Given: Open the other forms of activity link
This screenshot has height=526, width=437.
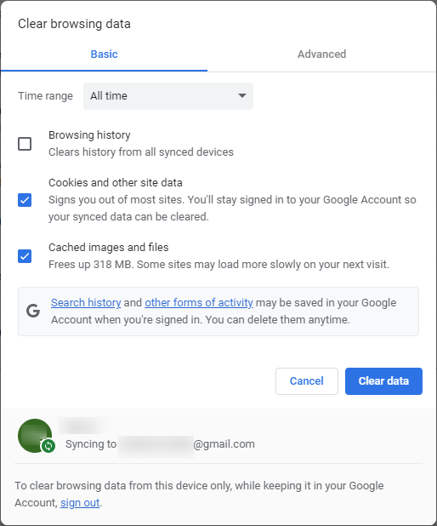Looking at the screenshot, I should (199, 303).
